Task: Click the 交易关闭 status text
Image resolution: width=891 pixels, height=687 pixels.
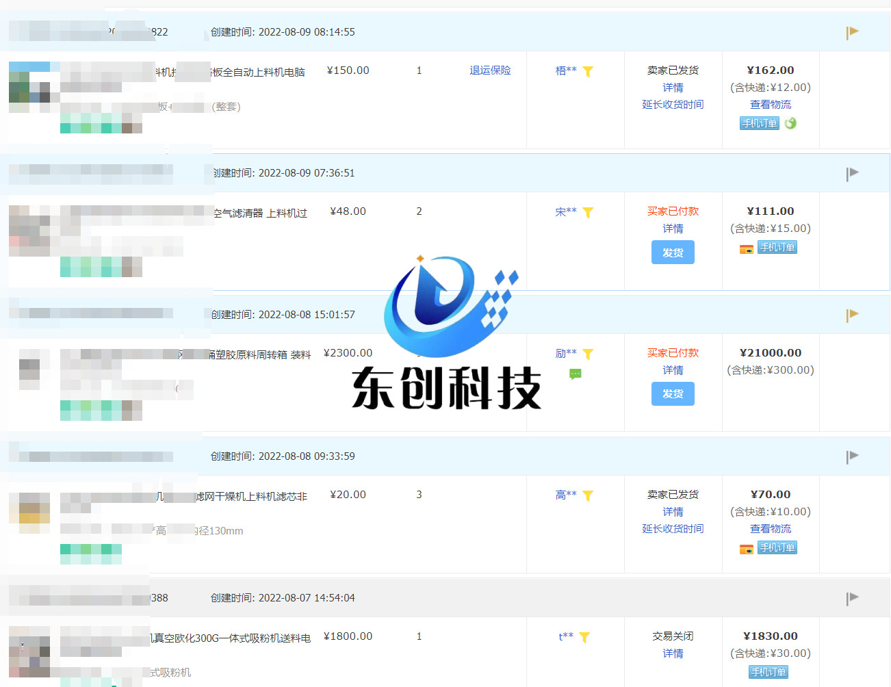Action: coord(673,636)
